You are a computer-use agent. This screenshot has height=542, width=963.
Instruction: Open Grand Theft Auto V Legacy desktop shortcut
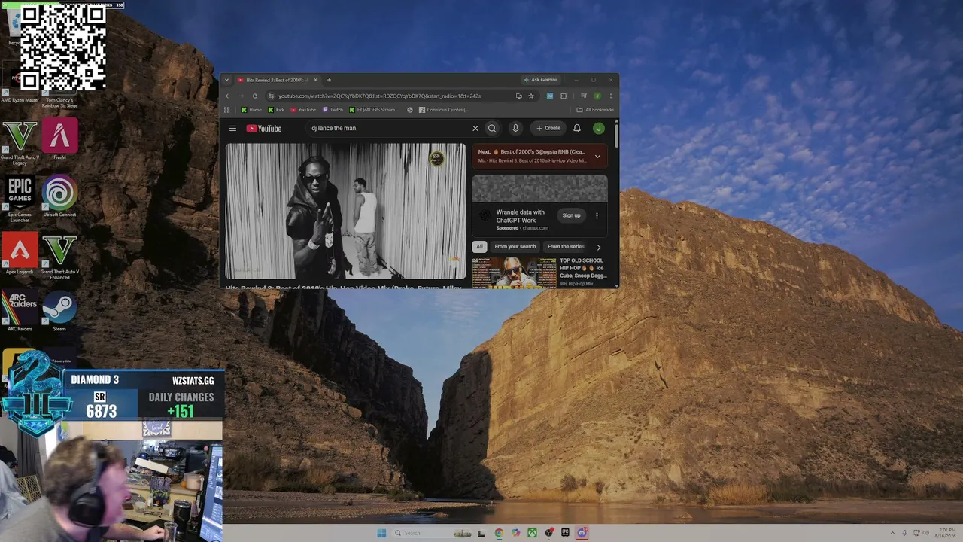20,142
